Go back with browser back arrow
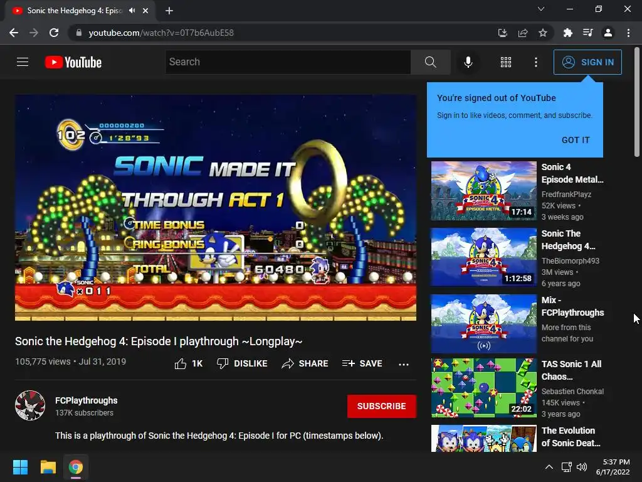The width and height of the screenshot is (642, 482). click(14, 33)
